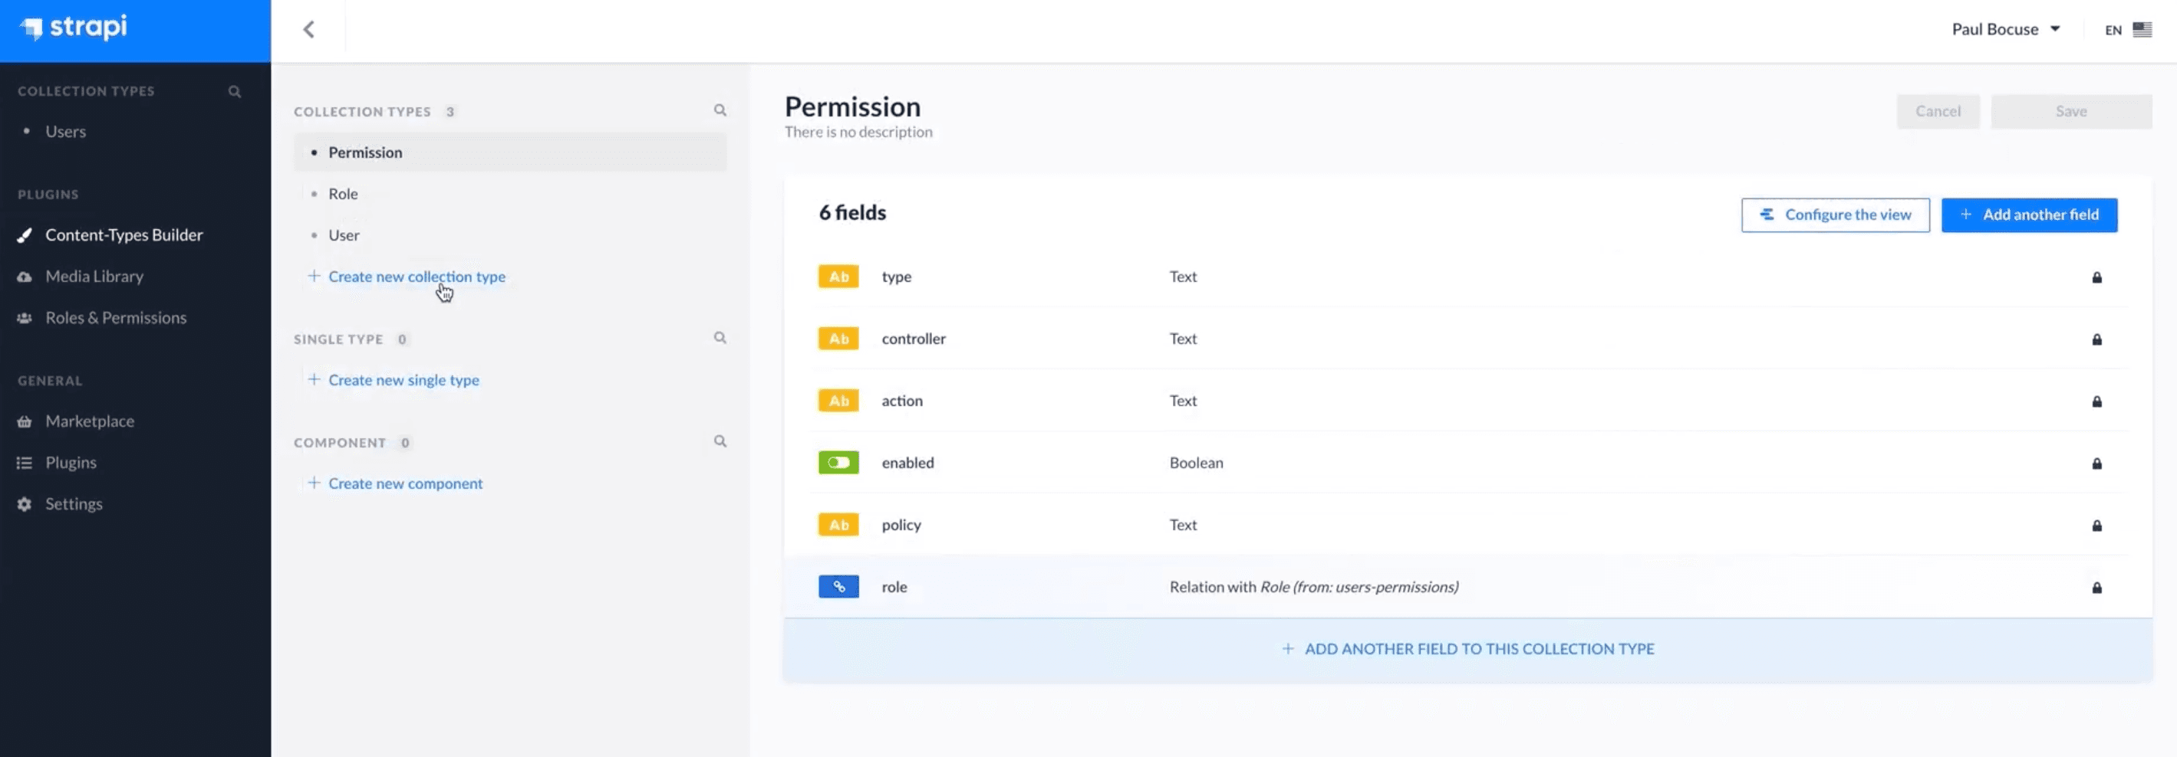Click the boolean toggle icon for enabled
Viewport: 2177px width, 757px height.
pos(838,463)
